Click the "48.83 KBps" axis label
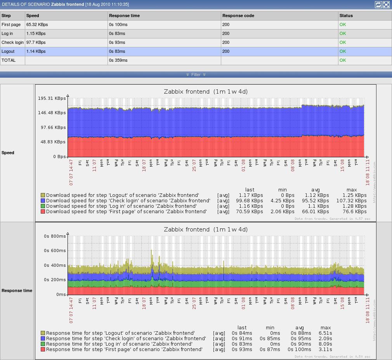This screenshot has width=392, height=360. tap(53, 142)
